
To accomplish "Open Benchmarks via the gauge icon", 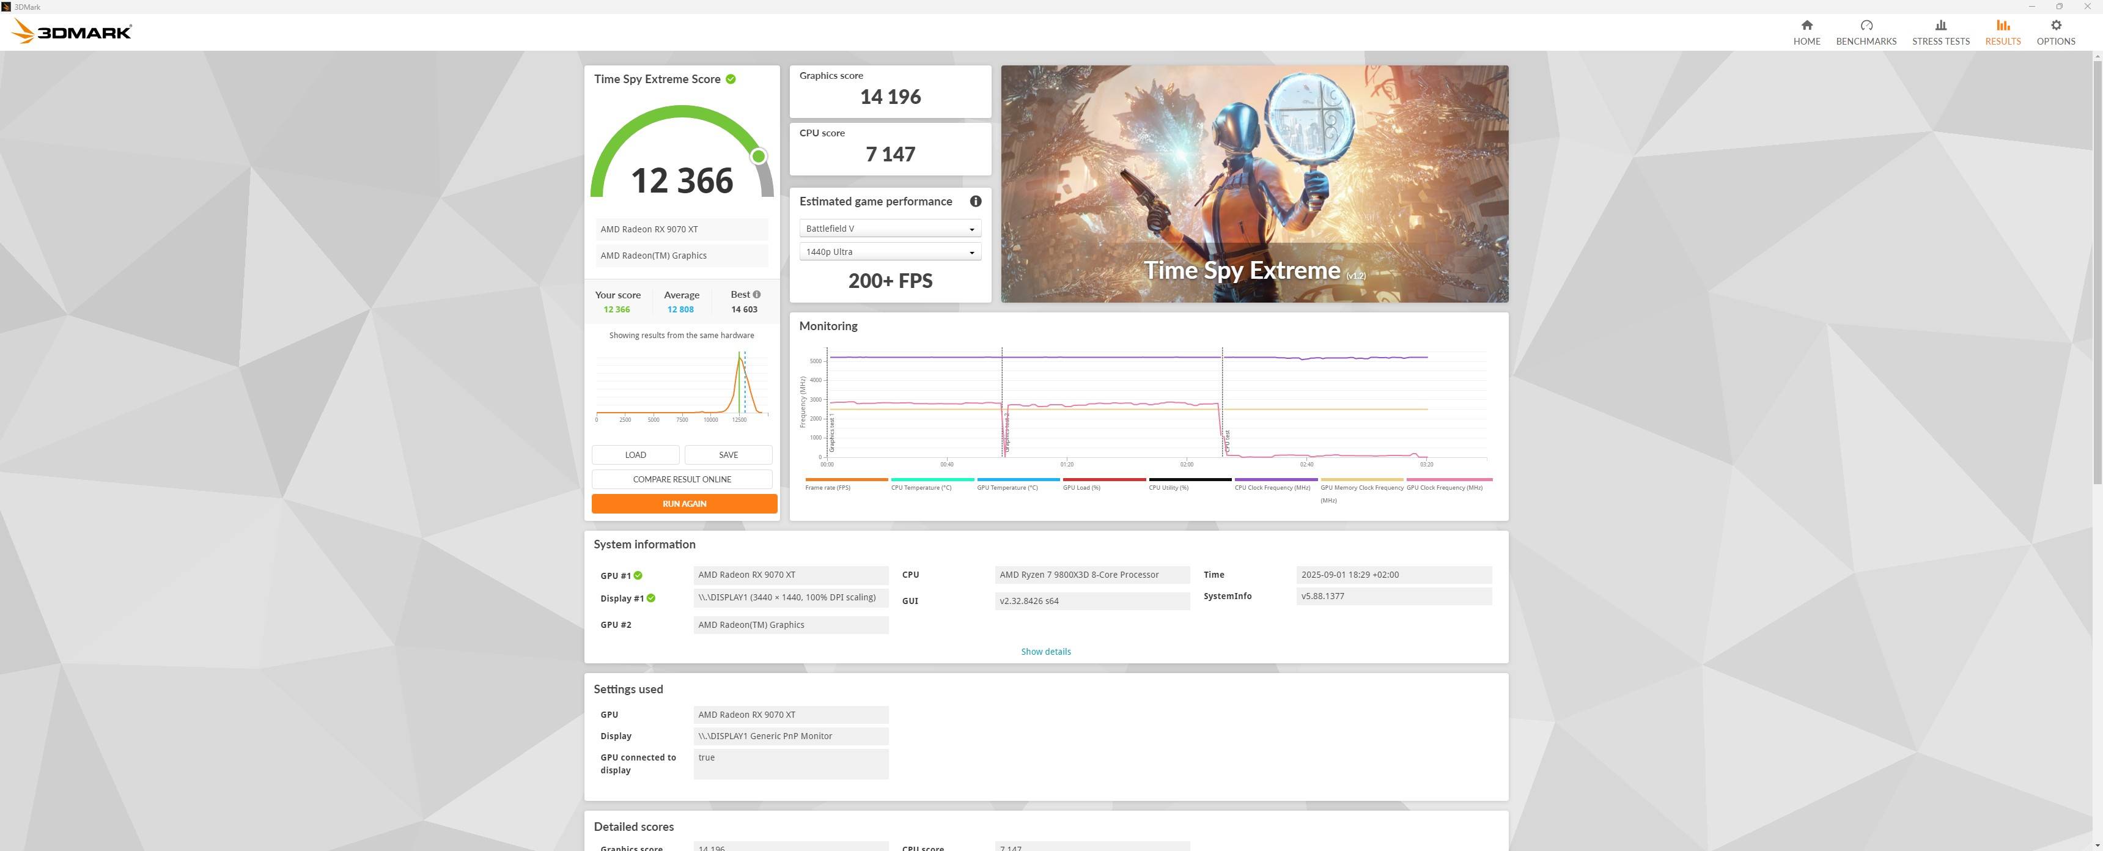I will [1865, 25].
